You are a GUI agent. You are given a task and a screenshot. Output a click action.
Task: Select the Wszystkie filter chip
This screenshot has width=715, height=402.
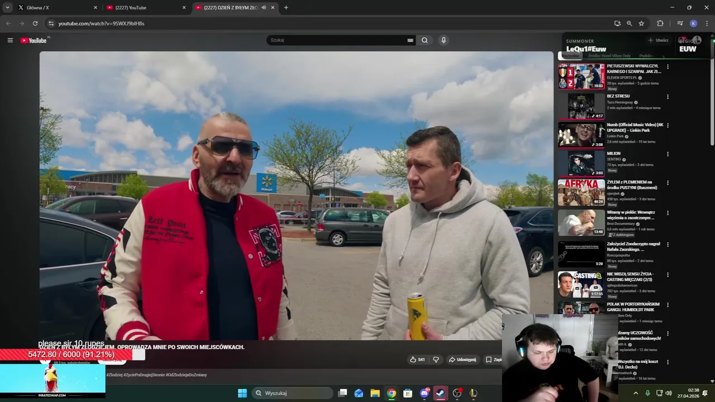571,56
